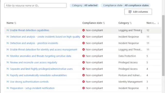
Task: Click Privileged Access in Review and reconcile row
Action: (128, 63)
